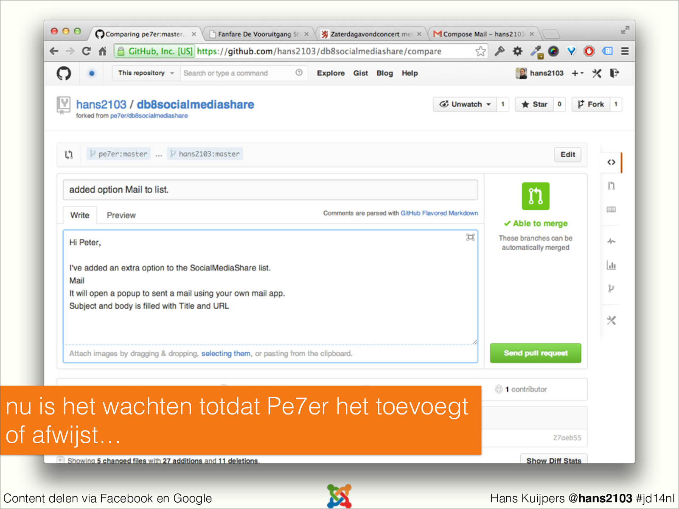Viewport: 679px width, 509px height.
Task: Open the Wiki sidebar icon
Action: click(611, 210)
